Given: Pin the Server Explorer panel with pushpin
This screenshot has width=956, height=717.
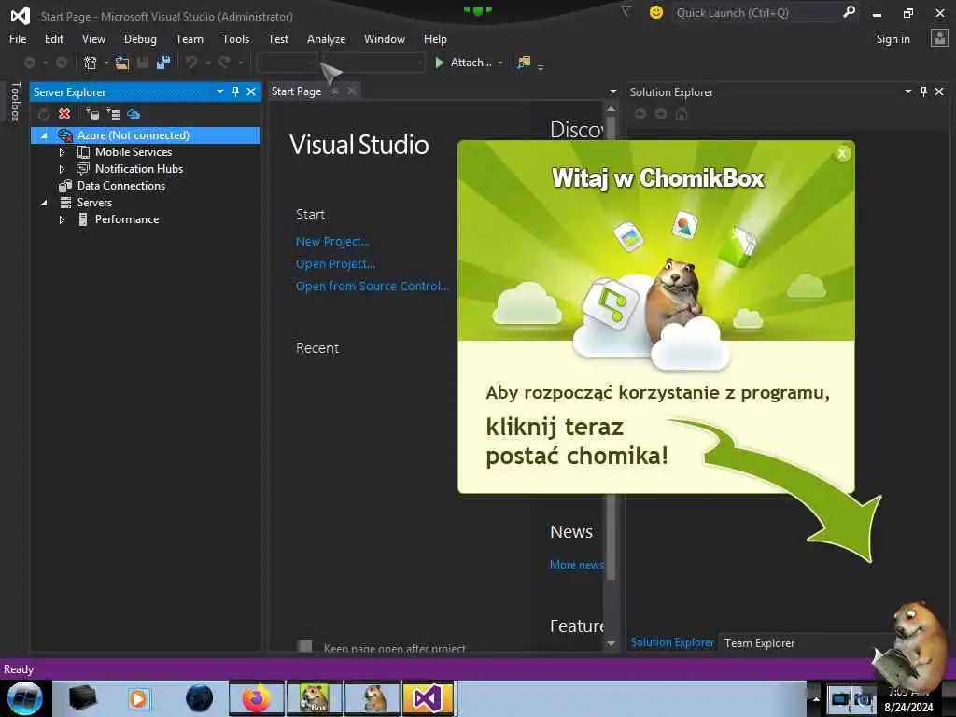Looking at the screenshot, I should pyautogui.click(x=236, y=91).
